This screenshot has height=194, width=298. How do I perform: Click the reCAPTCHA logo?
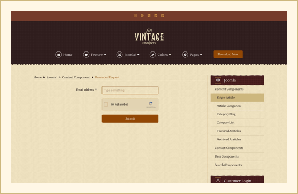151,103
